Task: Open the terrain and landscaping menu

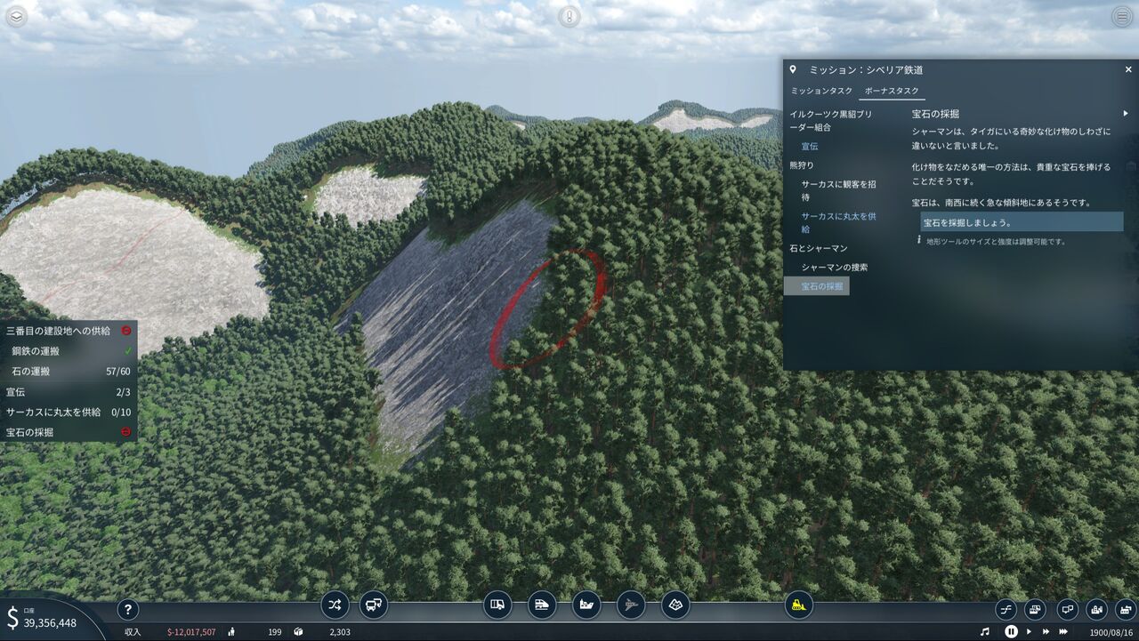Action: coord(675,605)
